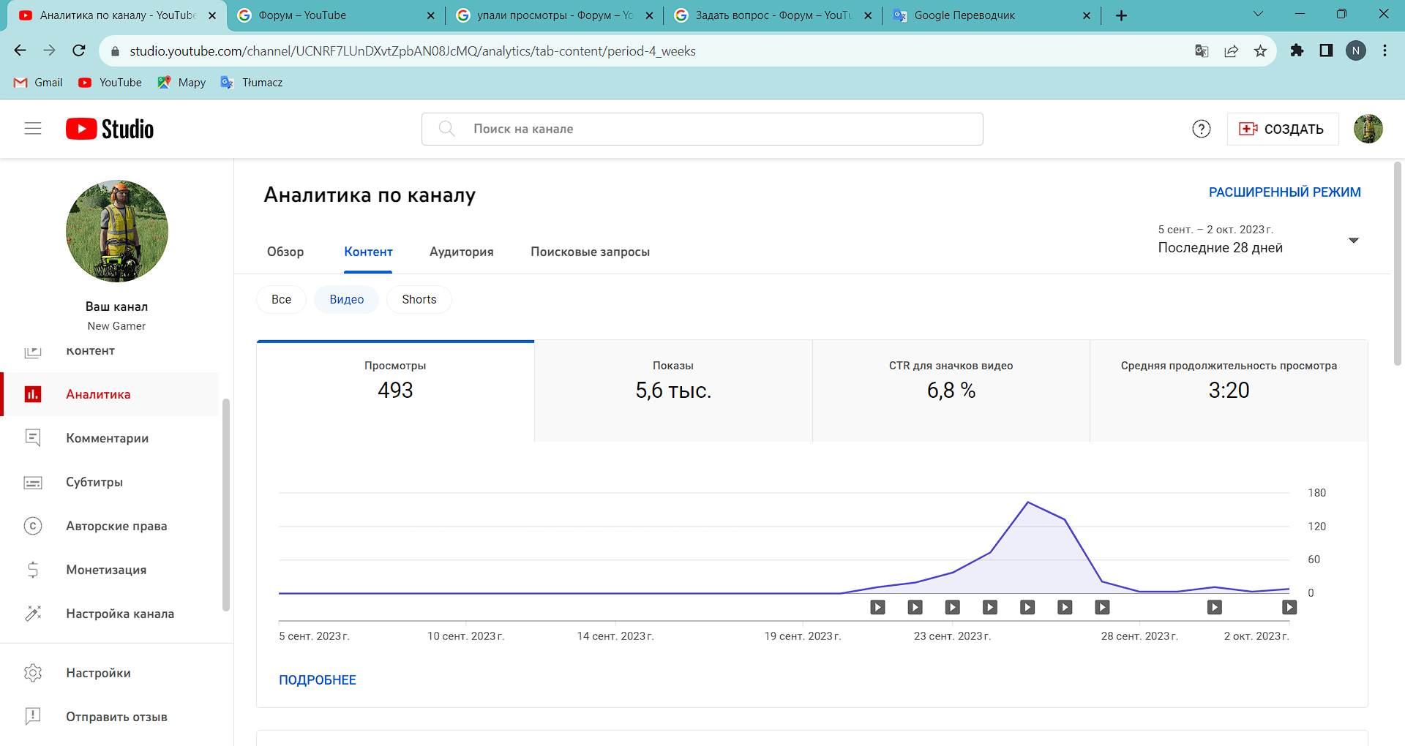Screen dimensions: 1405x746
Task: Click the channel profile picture in the sidebar
Action: 117,231
